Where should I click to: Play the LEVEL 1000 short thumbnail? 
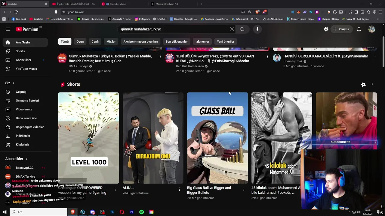click(88, 138)
